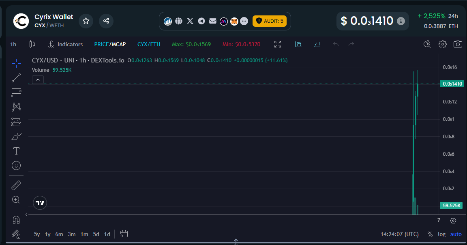Enter fullscreen chart mode
The height and width of the screenshot is (245, 467).
[x=278, y=44]
